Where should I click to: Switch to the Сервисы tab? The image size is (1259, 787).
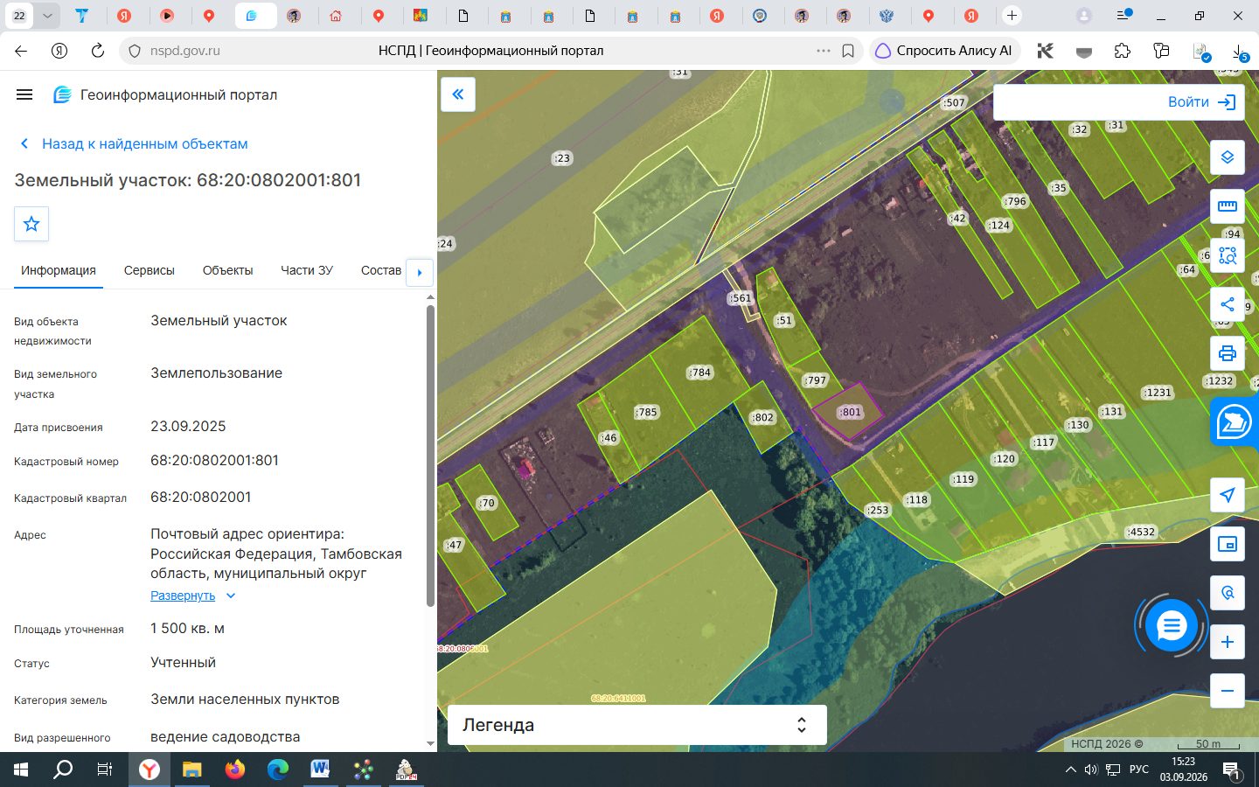150,271
